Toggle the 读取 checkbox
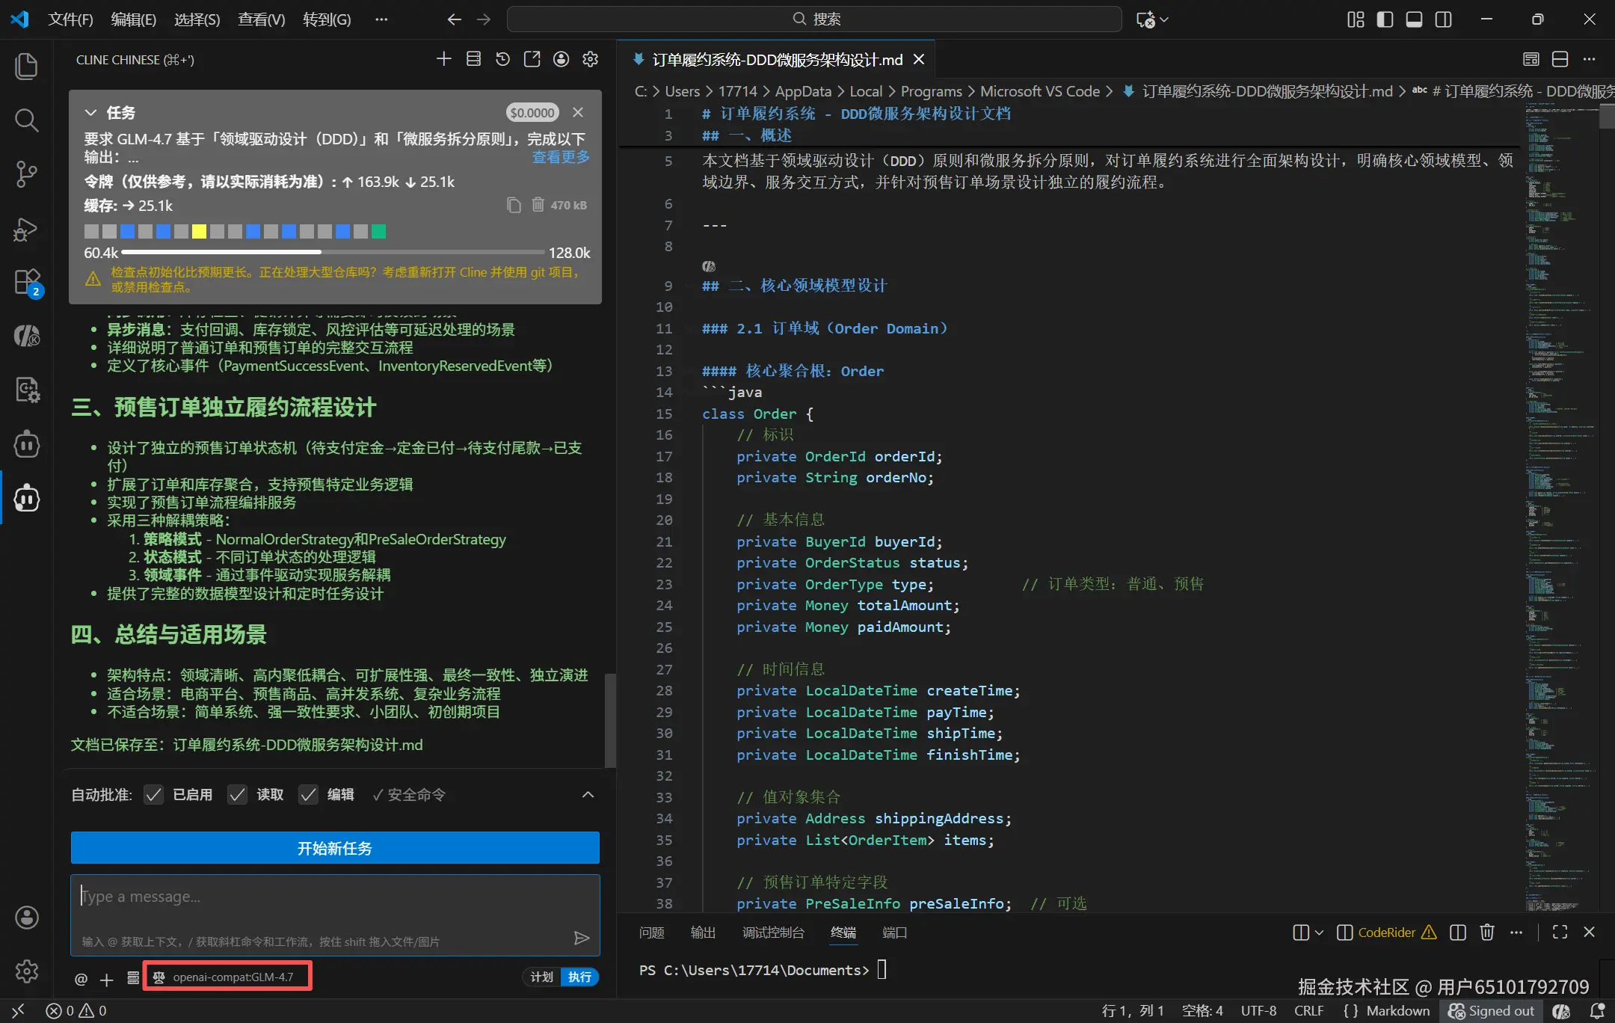The width and height of the screenshot is (1615, 1023). click(x=237, y=794)
